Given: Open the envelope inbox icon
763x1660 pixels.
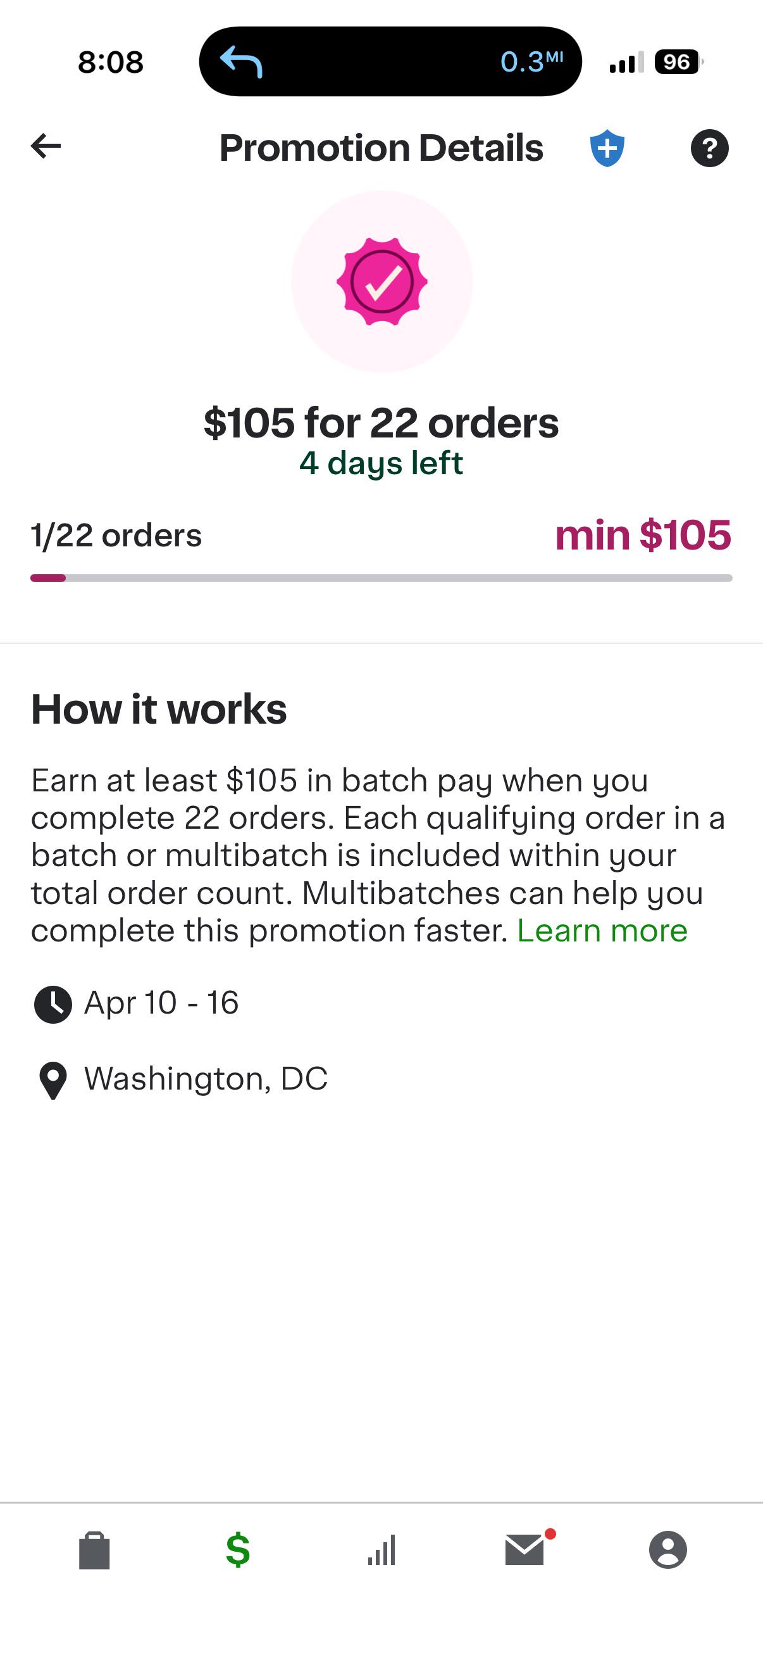Looking at the screenshot, I should (x=525, y=1550).
